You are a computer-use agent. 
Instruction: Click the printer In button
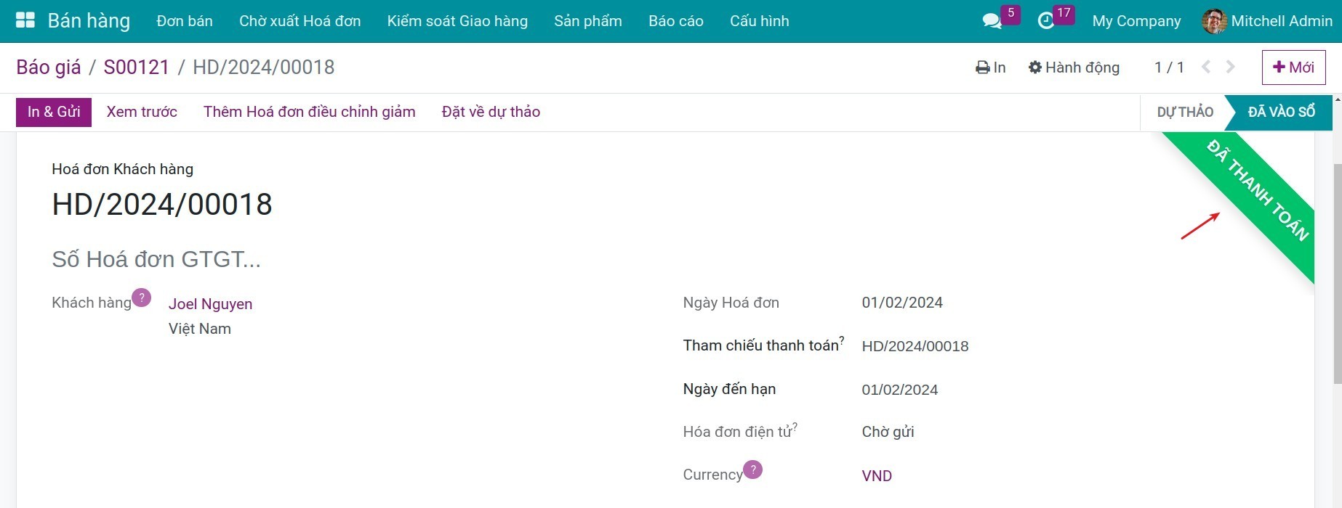990,67
